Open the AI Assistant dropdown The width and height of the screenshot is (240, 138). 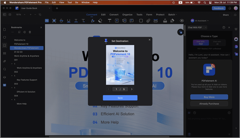pos(200,21)
